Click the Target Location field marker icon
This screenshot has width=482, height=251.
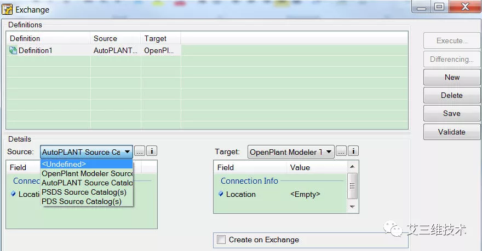point(221,194)
